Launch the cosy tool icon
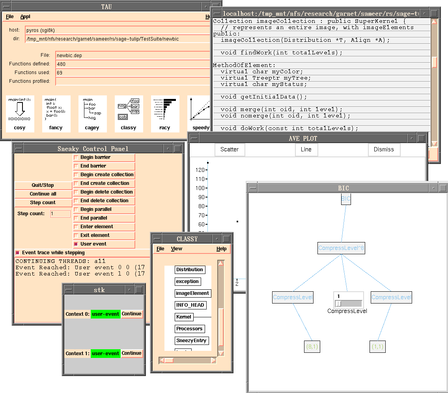The height and width of the screenshot is (393, 448). coord(20,114)
